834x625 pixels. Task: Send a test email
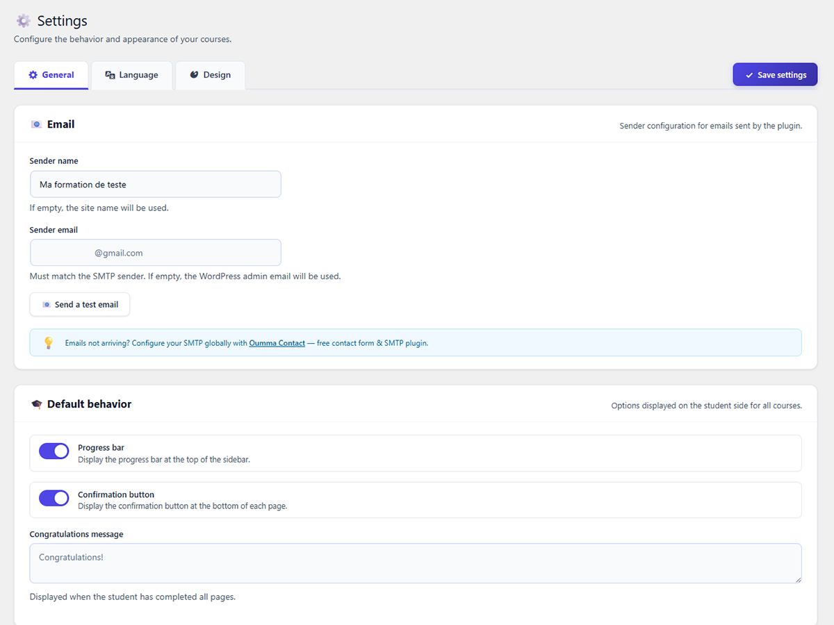pos(80,304)
